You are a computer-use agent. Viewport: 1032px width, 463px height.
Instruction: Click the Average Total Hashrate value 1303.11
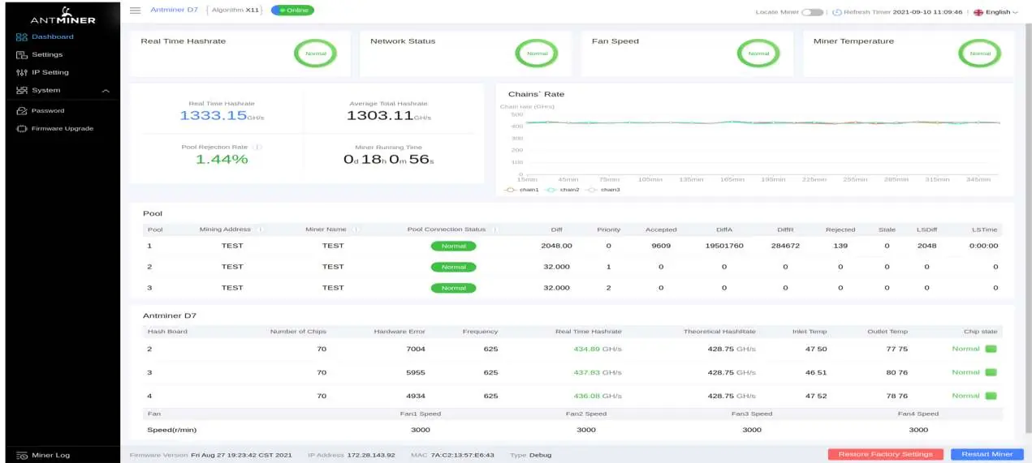pyautogui.click(x=380, y=116)
